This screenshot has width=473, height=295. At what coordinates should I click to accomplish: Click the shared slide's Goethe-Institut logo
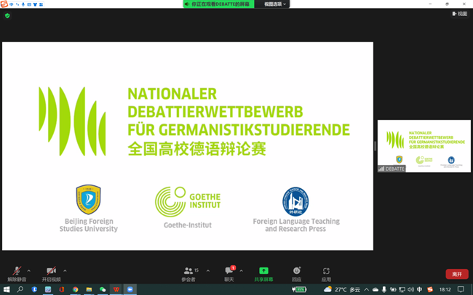pyautogui.click(x=188, y=201)
